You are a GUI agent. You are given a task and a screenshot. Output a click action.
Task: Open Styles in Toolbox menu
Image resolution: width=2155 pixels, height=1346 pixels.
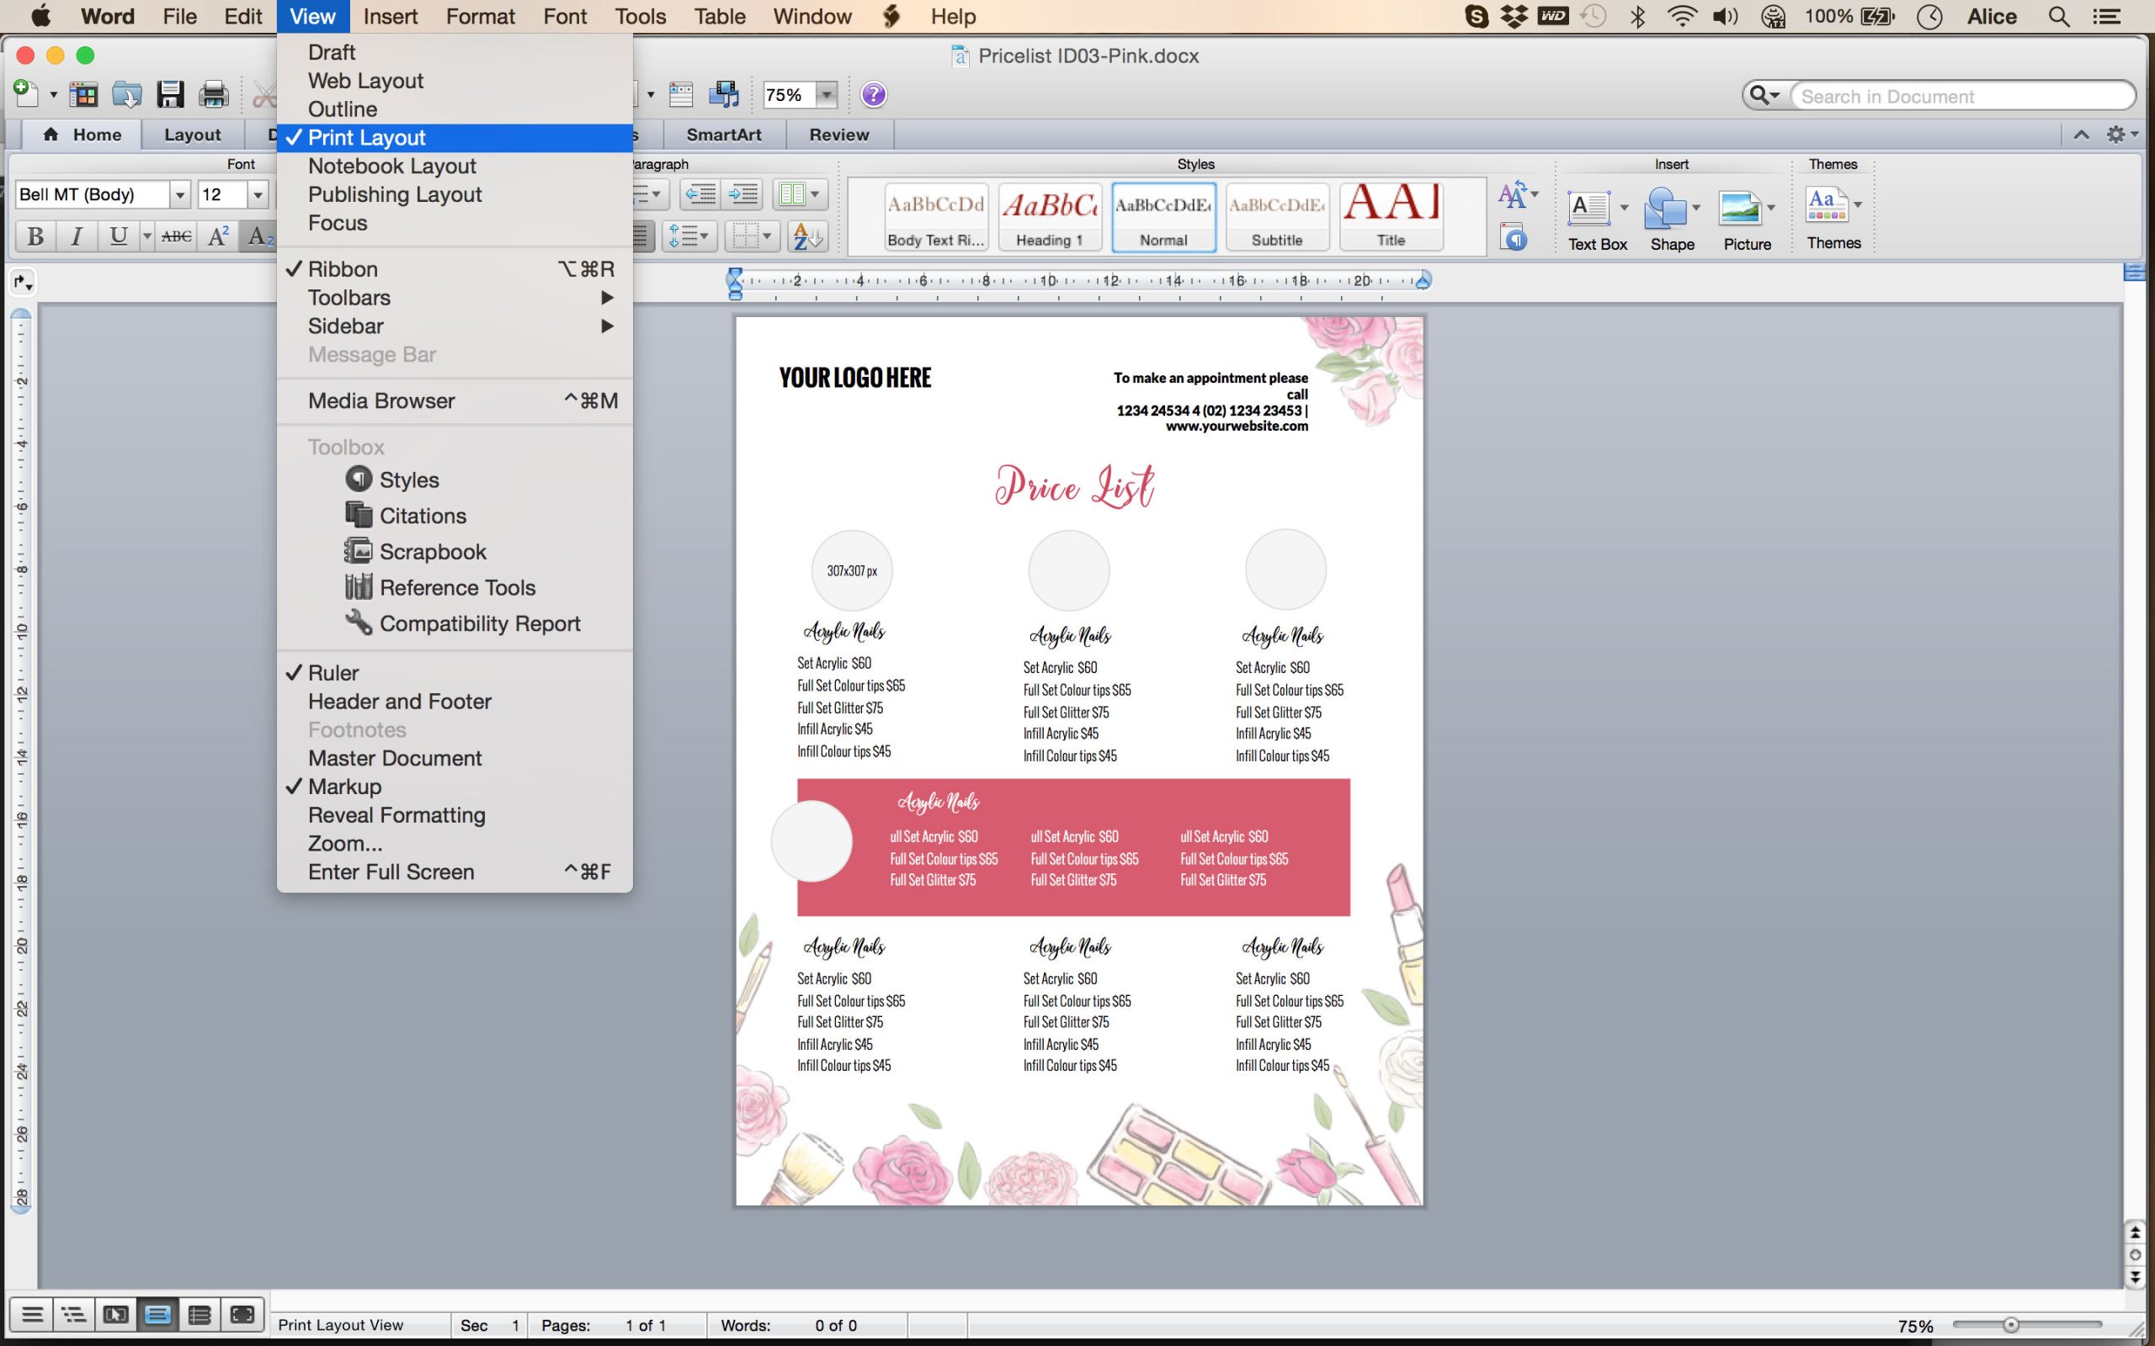pyautogui.click(x=455, y=480)
